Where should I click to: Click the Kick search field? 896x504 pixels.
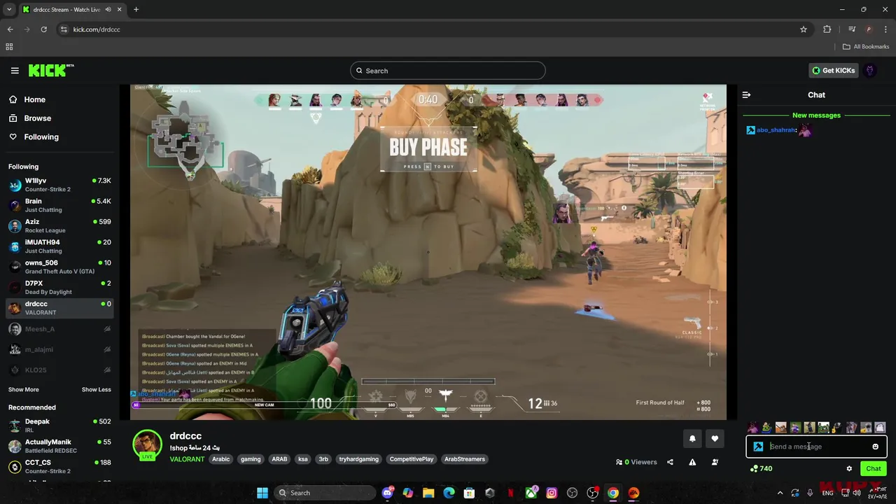[448, 71]
